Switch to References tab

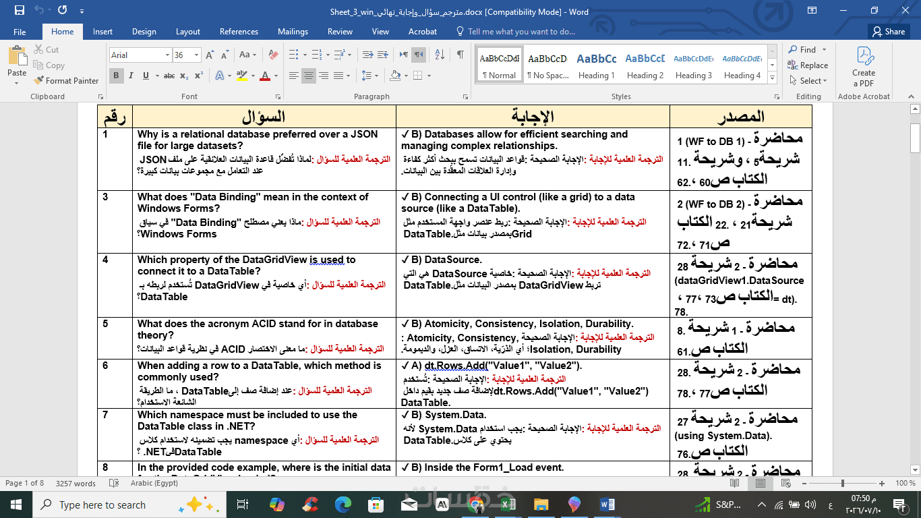click(239, 32)
